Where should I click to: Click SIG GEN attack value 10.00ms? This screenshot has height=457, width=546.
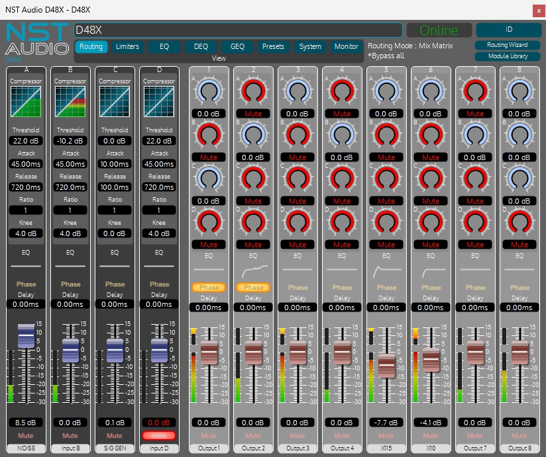pyautogui.click(x=115, y=164)
